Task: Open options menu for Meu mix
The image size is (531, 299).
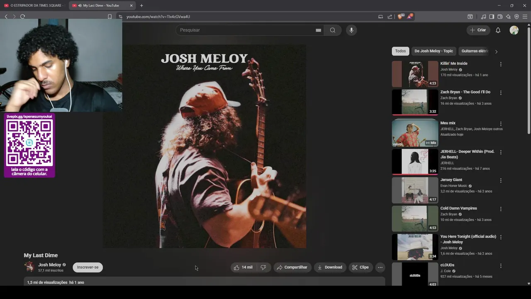Action: (x=501, y=124)
